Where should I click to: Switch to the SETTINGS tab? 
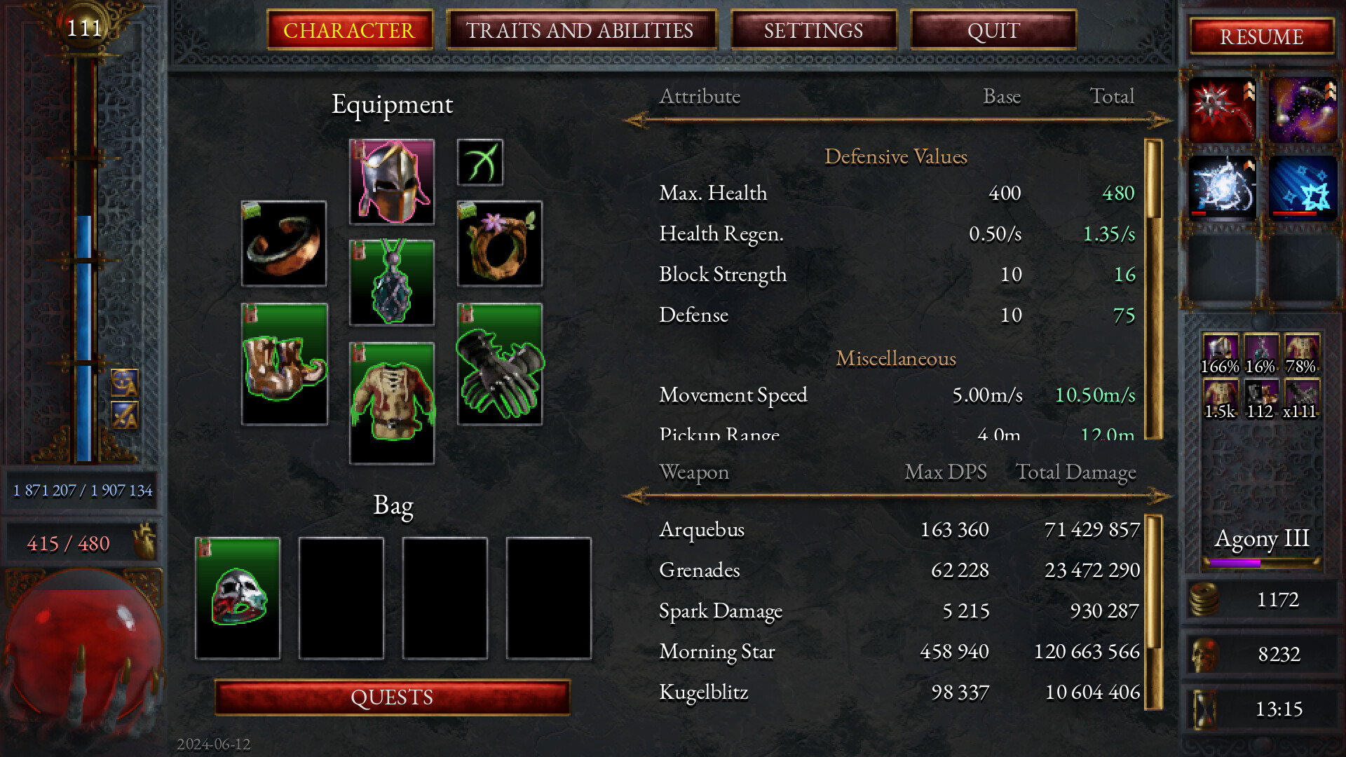coord(812,31)
